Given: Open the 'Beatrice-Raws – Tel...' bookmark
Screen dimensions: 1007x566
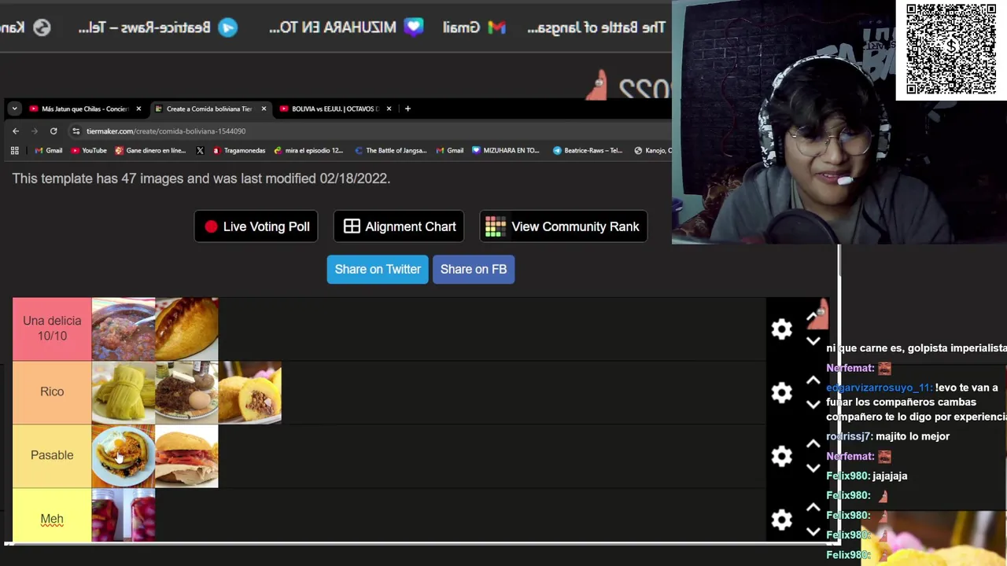Looking at the screenshot, I should (x=587, y=150).
